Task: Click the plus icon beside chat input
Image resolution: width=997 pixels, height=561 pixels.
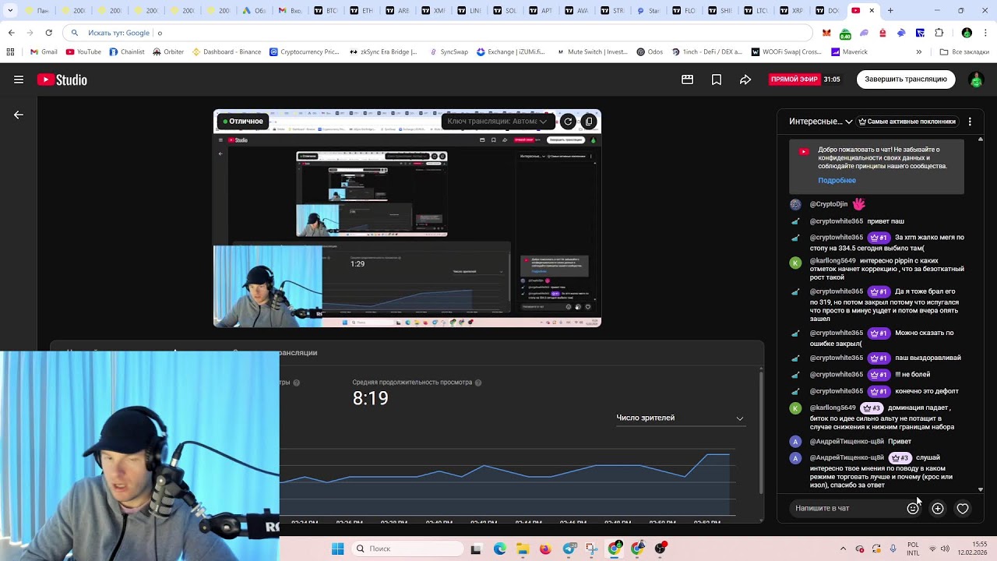Action: 938,508
